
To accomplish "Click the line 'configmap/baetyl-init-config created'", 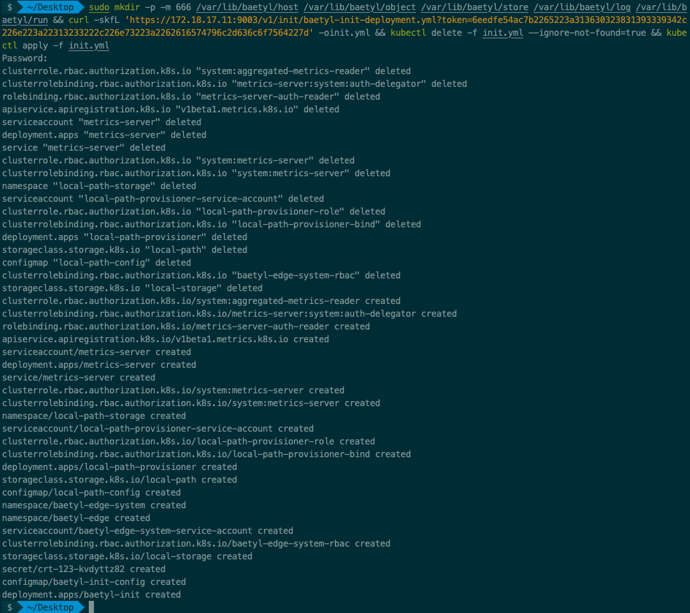I will 94,582.
